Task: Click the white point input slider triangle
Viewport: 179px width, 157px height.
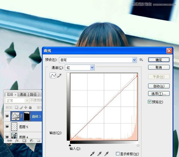Action: [138, 145]
